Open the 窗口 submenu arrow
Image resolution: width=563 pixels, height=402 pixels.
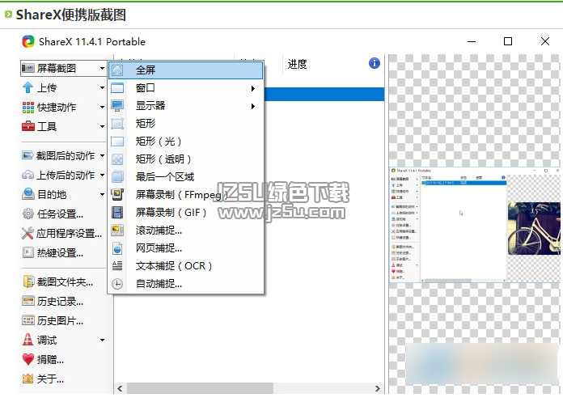[253, 88]
